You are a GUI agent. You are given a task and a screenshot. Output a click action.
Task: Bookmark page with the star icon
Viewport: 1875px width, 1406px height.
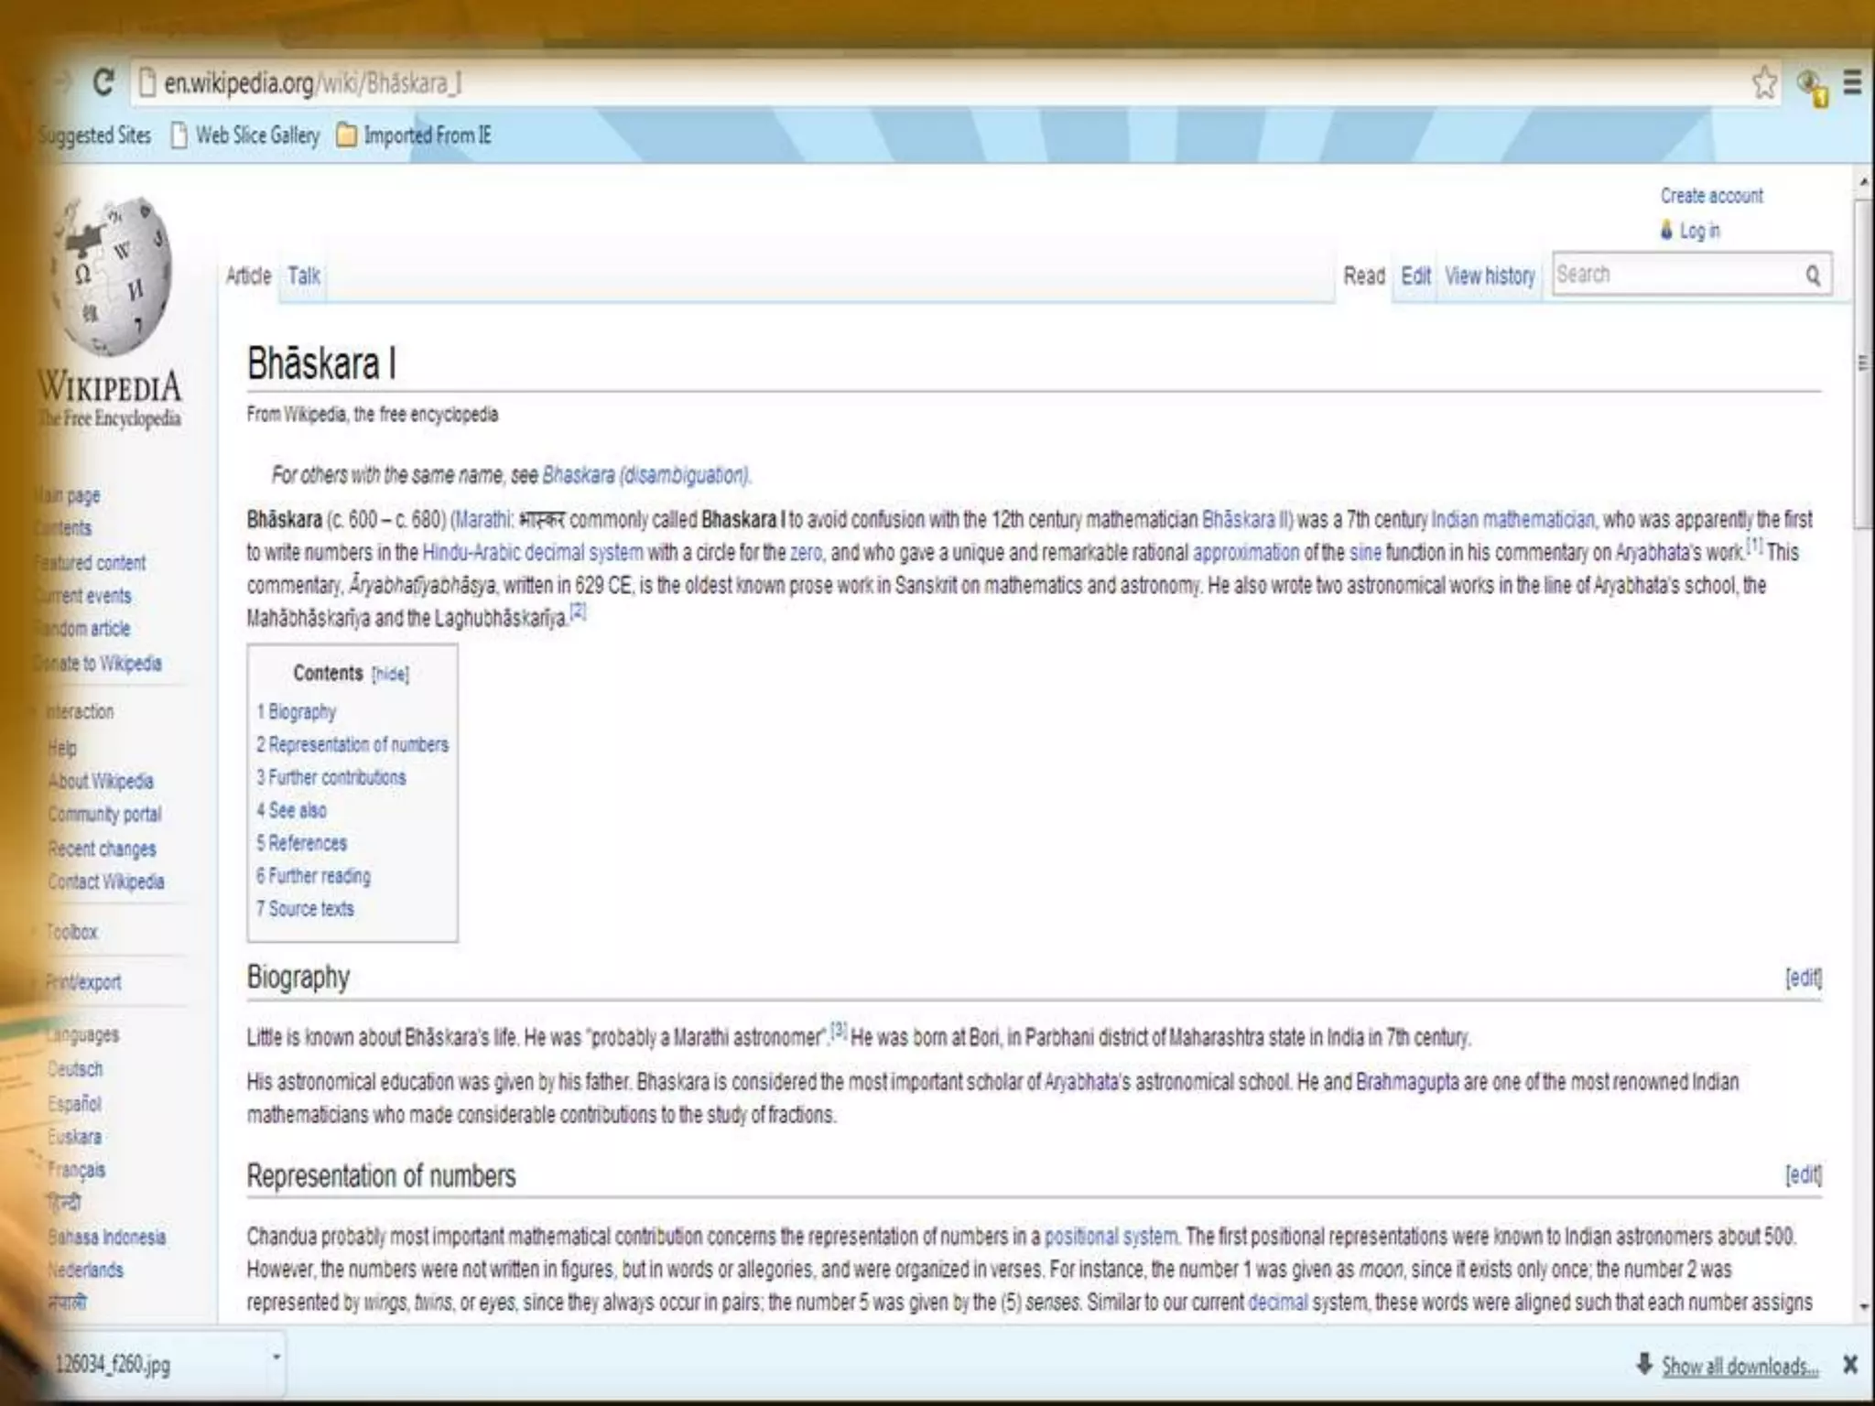(1764, 83)
